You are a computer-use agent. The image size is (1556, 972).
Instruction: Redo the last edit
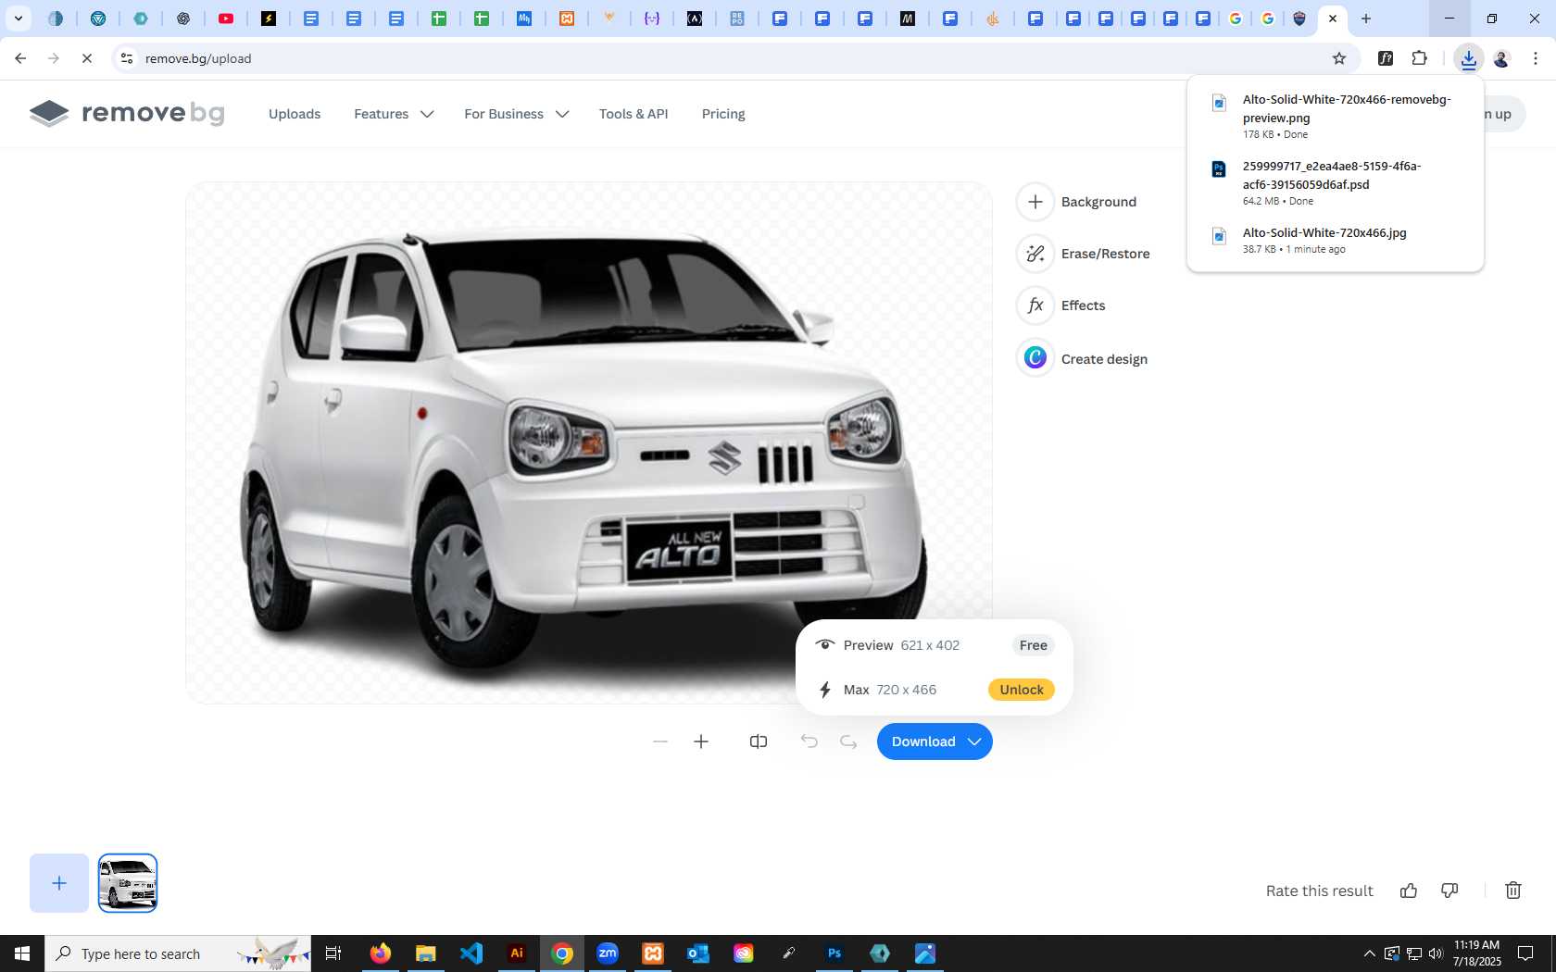[848, 741]
